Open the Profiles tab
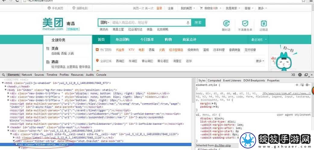Viewport: 314px width, 150px height. click(64, 75)
